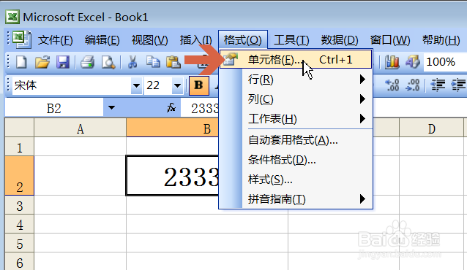Click the Print Preview icon

tap(108, 62)
